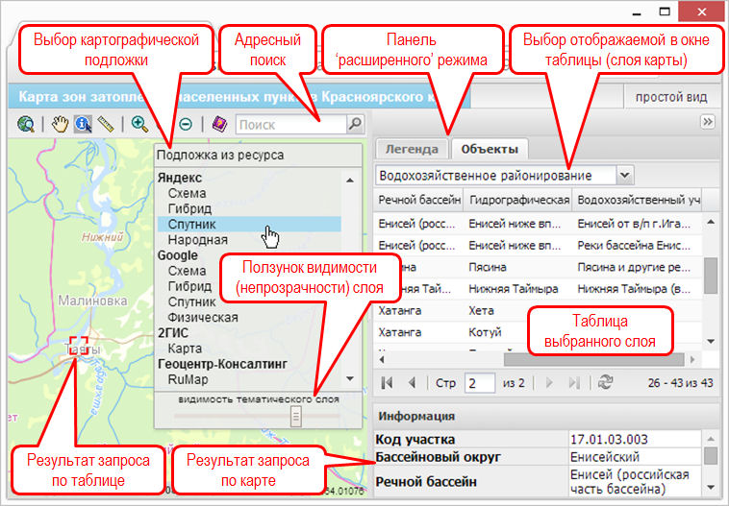Image resolution: width=729 pixels, height=506 pixels.
Task: Click Нижняя Таймыра (в... cell
Action: [x=634, y=289]
